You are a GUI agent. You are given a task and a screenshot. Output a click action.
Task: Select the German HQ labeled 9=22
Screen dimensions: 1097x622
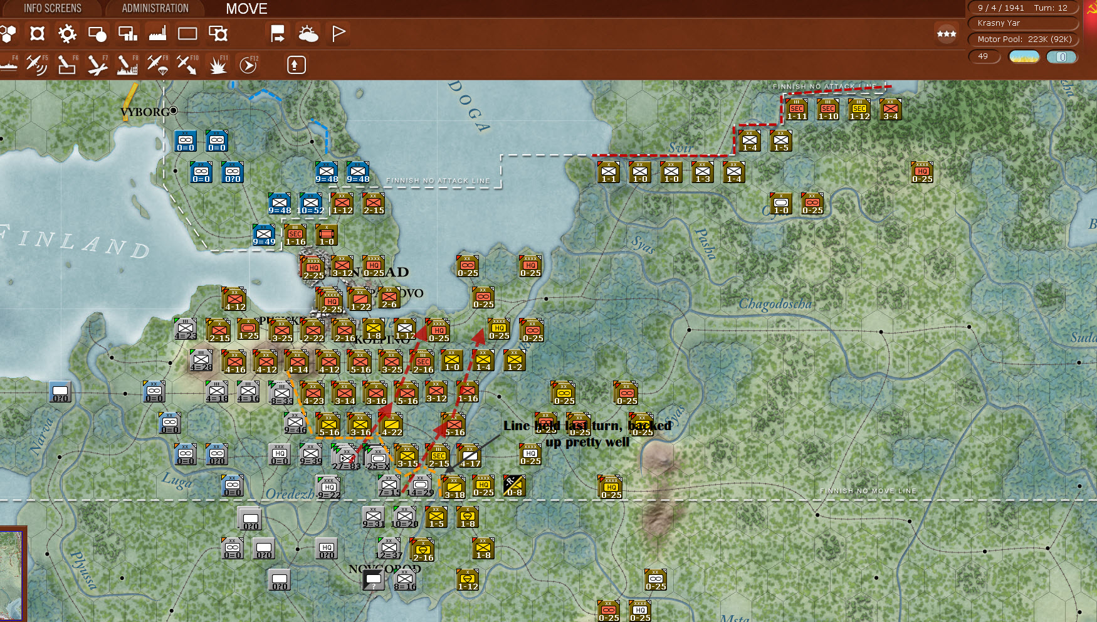(x=328, y=488)
